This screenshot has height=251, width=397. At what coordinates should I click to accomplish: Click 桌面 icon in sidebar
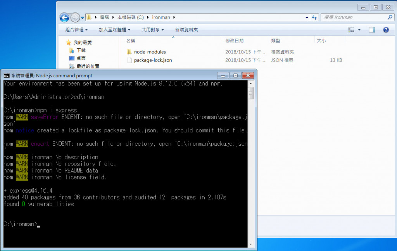coord(72,58)
